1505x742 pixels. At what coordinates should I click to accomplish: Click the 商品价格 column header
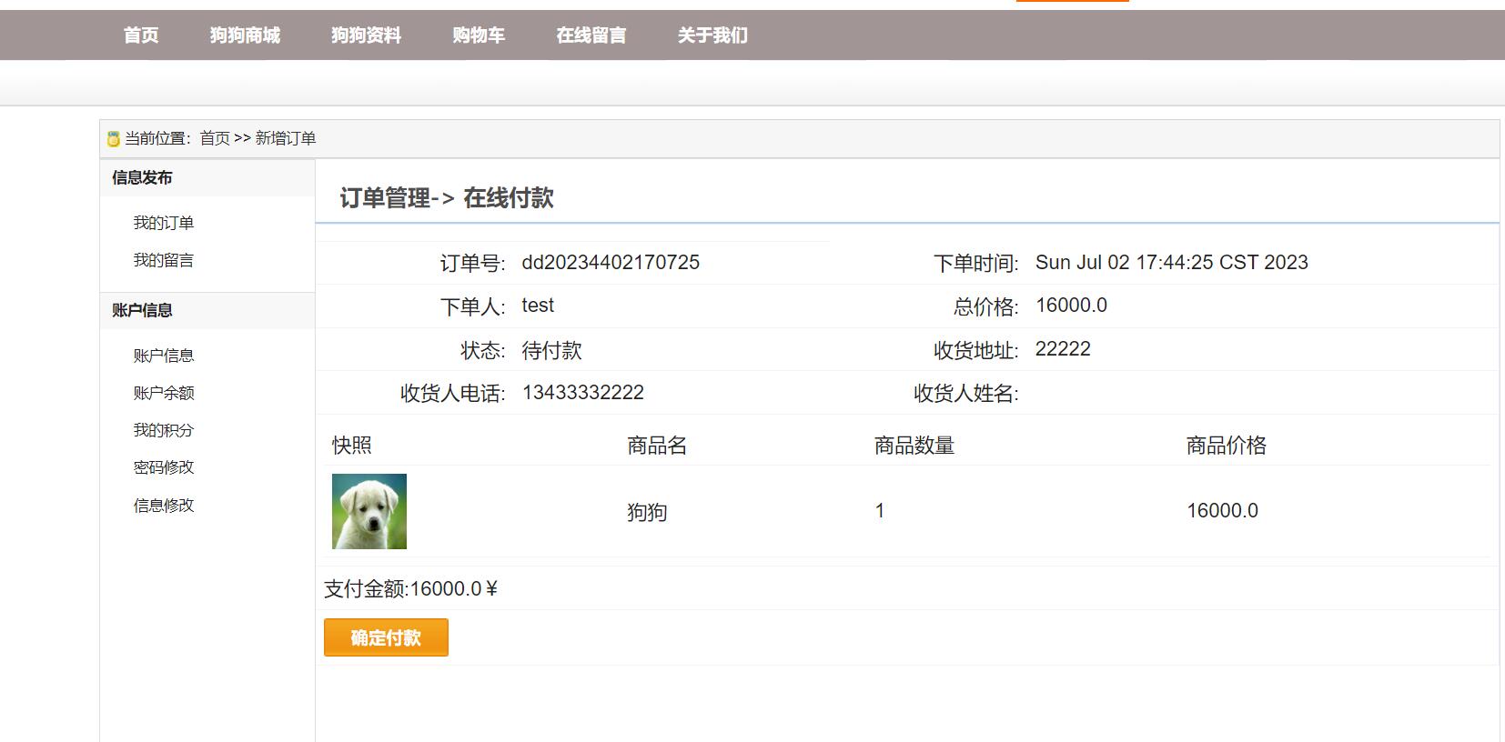coord(1226,446)
